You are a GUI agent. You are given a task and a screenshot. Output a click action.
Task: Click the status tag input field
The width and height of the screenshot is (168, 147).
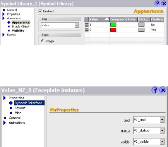pos(58,25)
